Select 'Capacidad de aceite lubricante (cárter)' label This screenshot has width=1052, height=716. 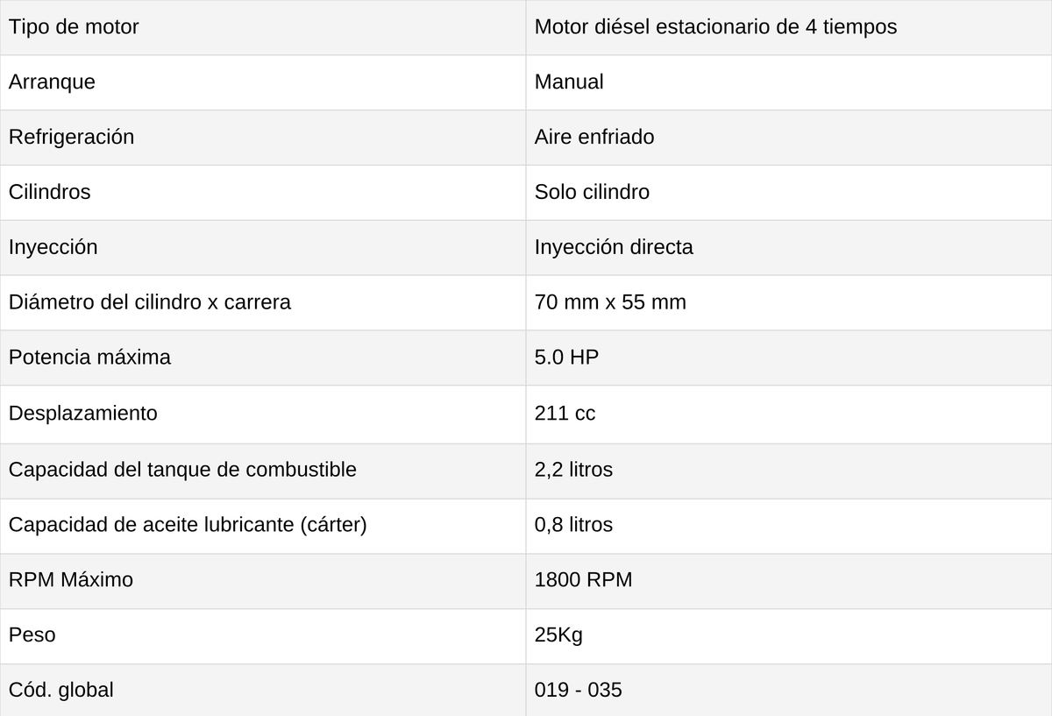click(x=188, y=525)
